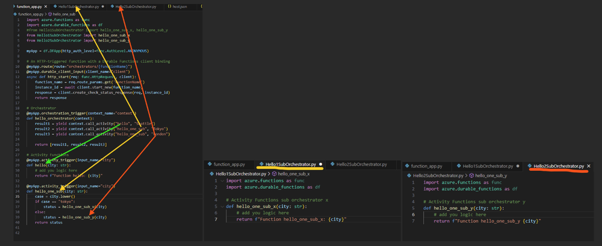This screenshot has height=246, width=602.
Task: Click line number 7 in the hello_one_sub_x pane
Action: [216, 219]
